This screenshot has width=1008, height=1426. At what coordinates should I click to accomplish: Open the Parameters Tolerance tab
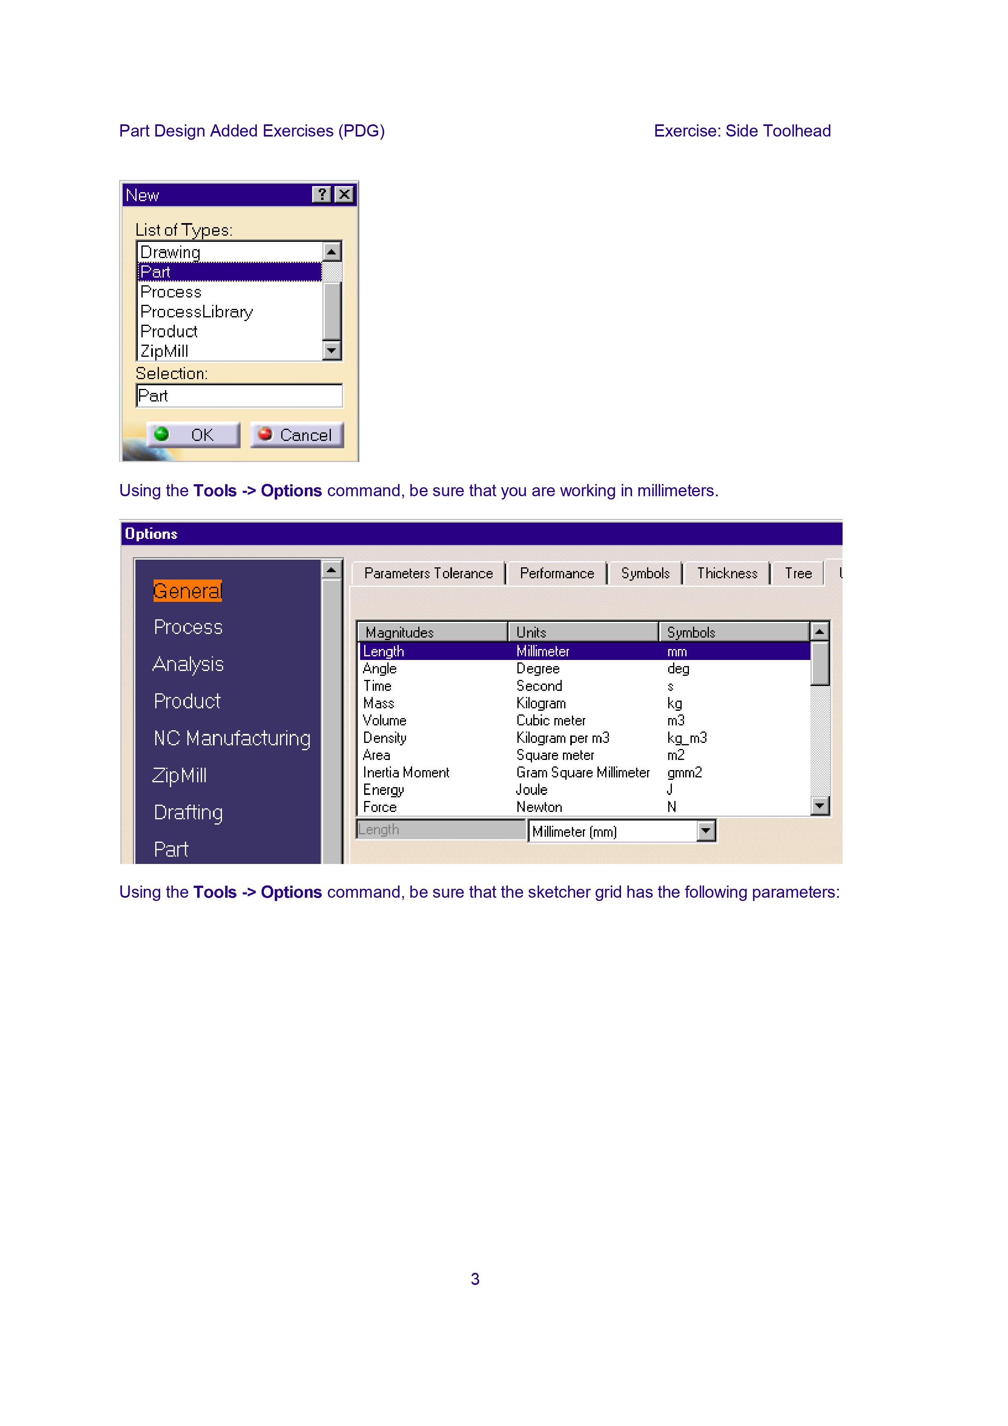[428, 573]
